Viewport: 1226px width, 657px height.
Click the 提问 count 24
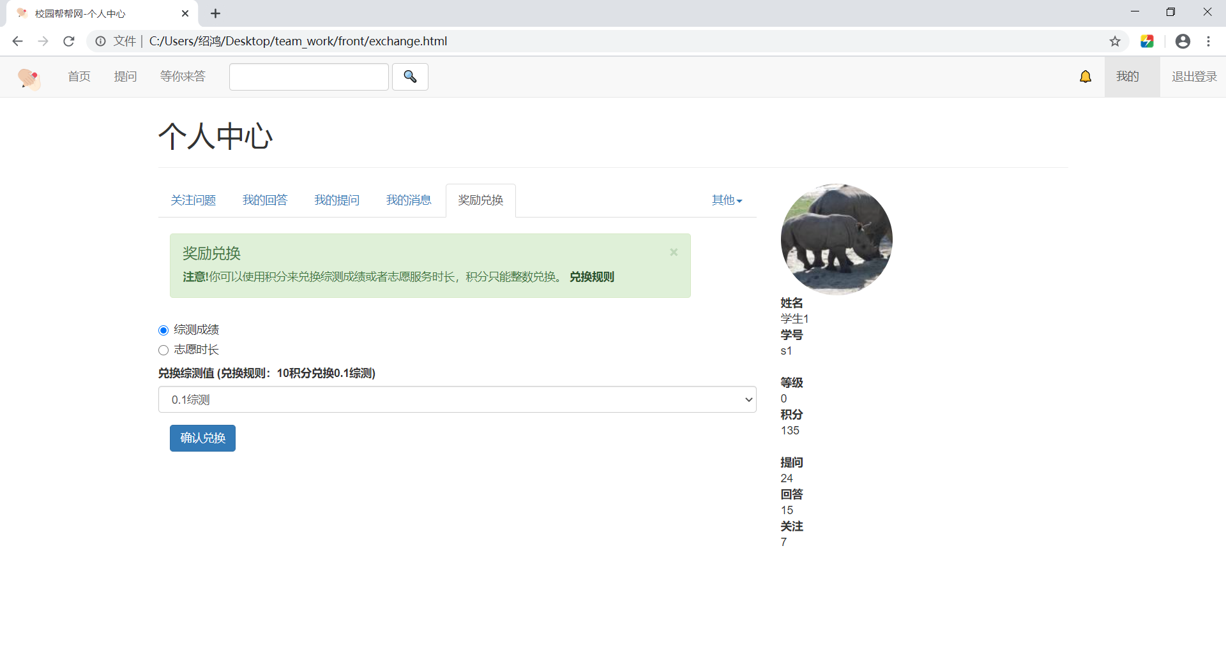point(787,478)
